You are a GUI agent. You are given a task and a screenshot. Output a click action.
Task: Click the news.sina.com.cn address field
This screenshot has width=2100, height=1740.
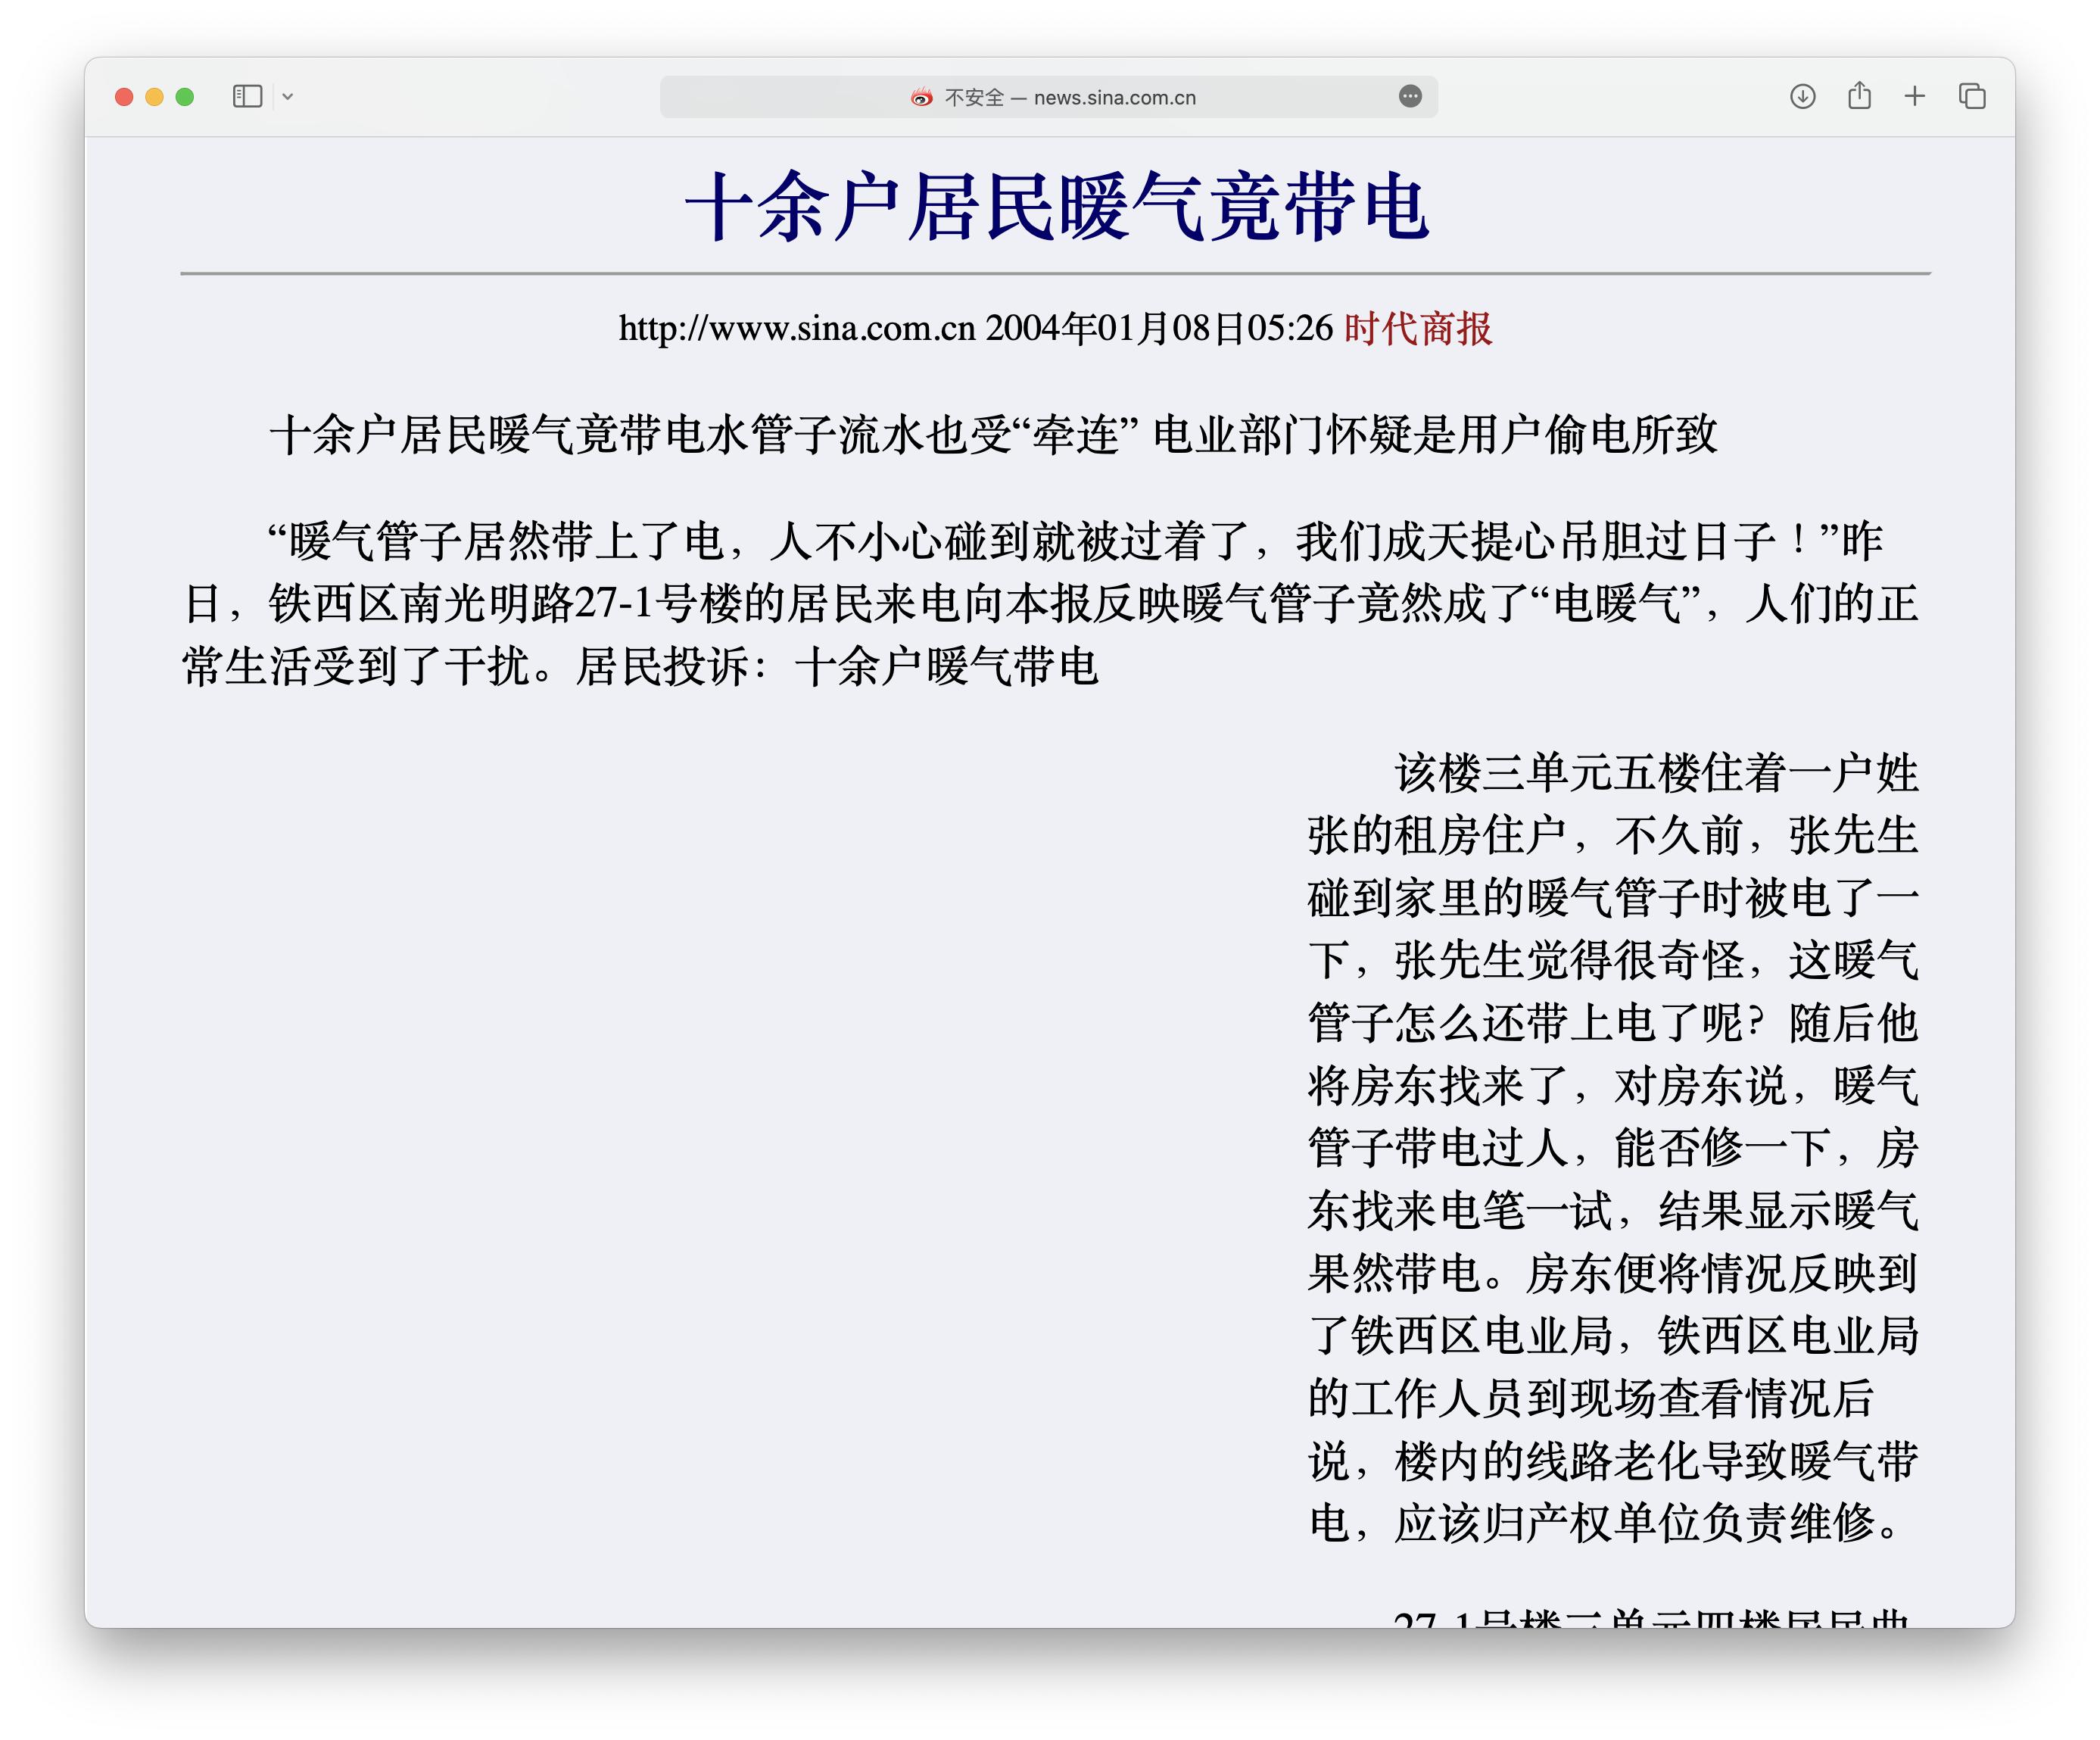pyautogui.click(x=1114, y=97)
